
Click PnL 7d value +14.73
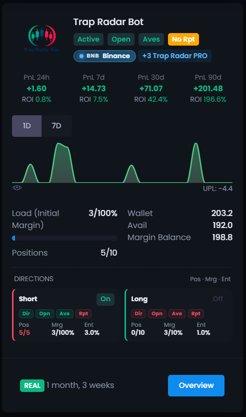click(x=93, y=89)
